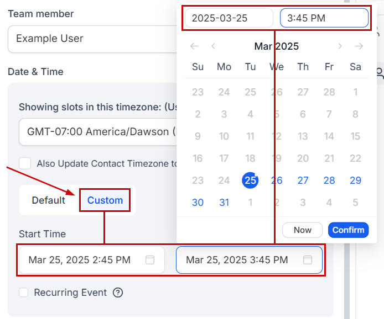Screen dimensions: 384x319
Task: Enable Also Update Contact Timezone checkbox
Action: (25, 163)
